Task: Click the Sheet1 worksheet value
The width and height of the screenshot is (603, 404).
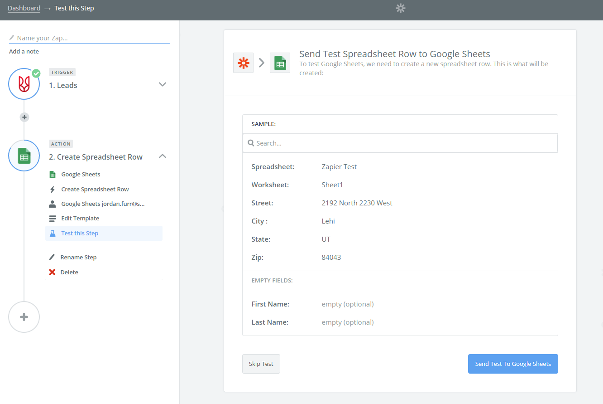Action: tap(332, 185)
